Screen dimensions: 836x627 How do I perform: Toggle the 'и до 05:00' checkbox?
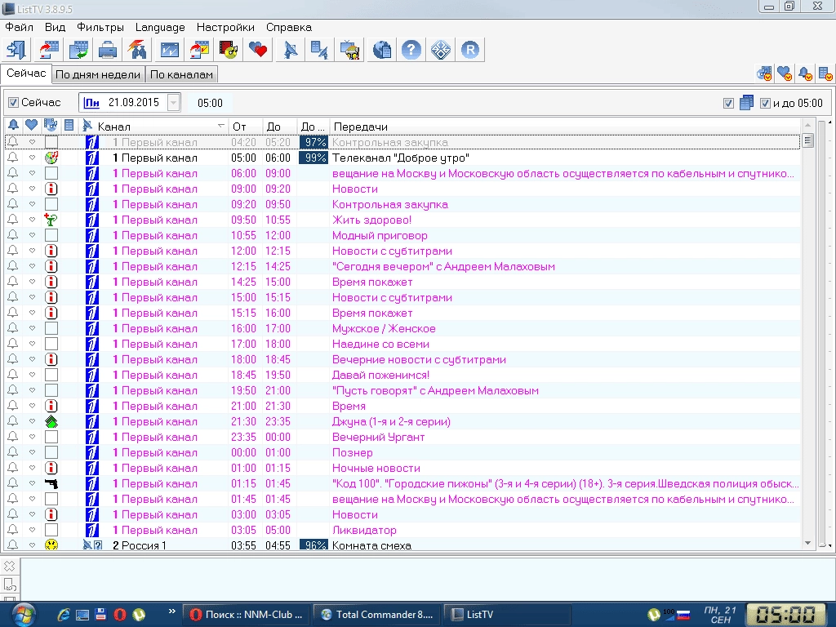pyautogui.click(x=765, y=103)
